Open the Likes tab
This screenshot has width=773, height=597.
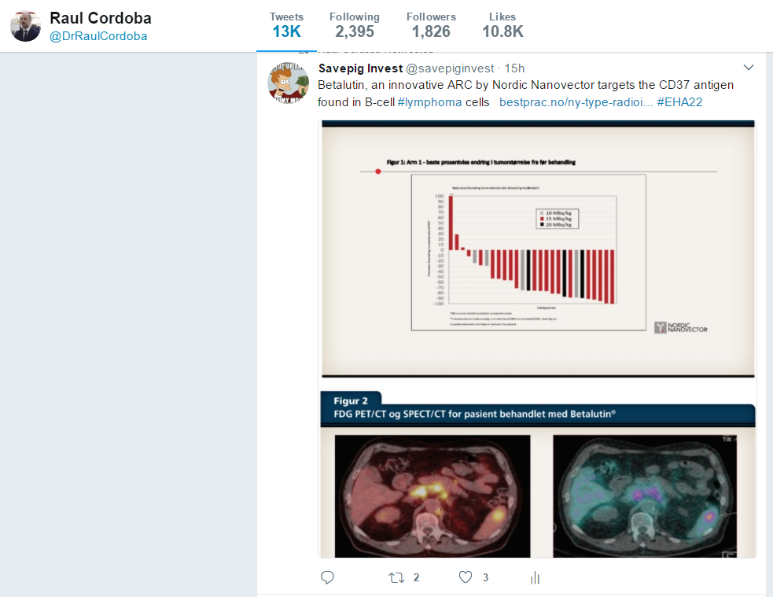[502, 26]
